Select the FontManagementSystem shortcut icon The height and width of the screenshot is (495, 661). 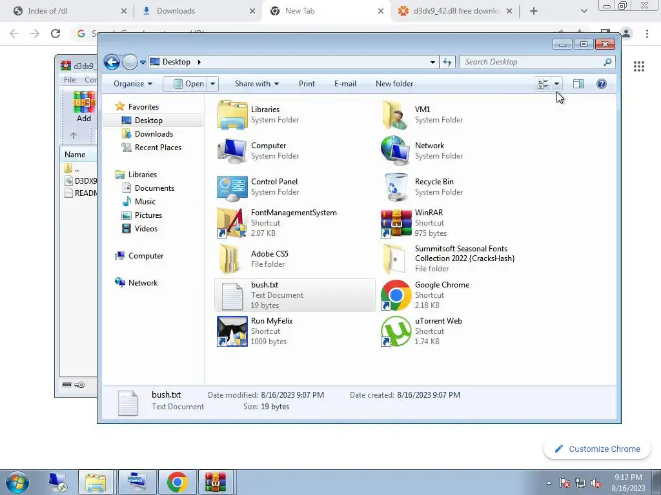[x=232, y=223]
